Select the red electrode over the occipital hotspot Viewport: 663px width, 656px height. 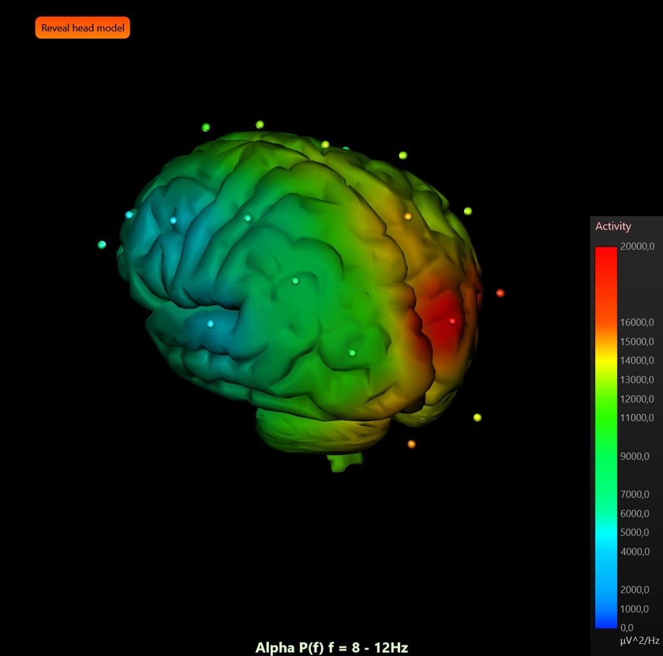[452, 321]
